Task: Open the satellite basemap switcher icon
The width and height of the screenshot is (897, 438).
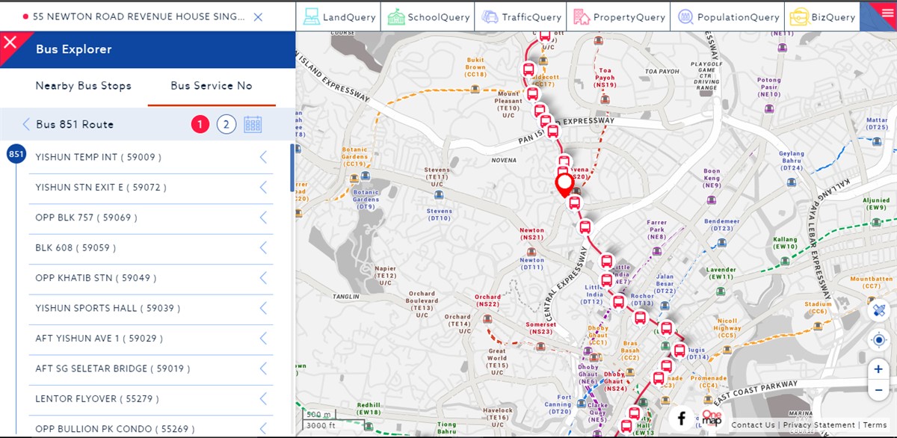Action: click(x=878, y=310)
